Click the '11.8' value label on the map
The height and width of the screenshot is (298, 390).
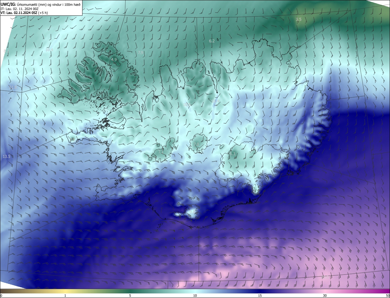coord(13,87)
